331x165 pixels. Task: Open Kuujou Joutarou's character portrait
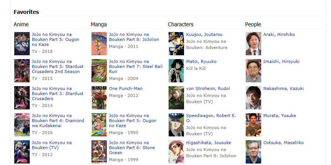[176, 44]
